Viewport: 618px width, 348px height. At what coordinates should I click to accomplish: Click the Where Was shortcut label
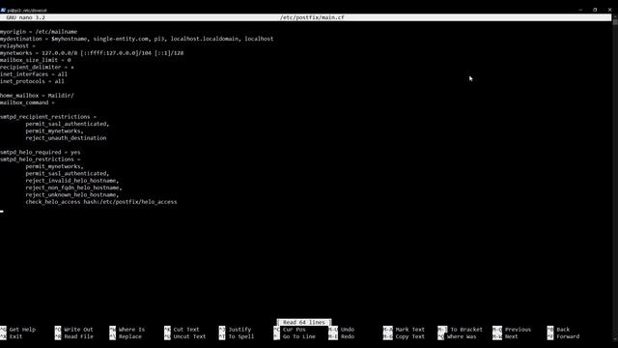(462, 336)
